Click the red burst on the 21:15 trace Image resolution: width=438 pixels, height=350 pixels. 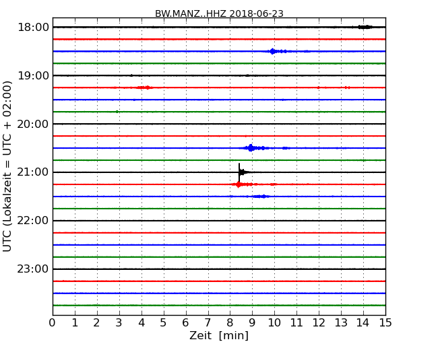coord(239,184)
